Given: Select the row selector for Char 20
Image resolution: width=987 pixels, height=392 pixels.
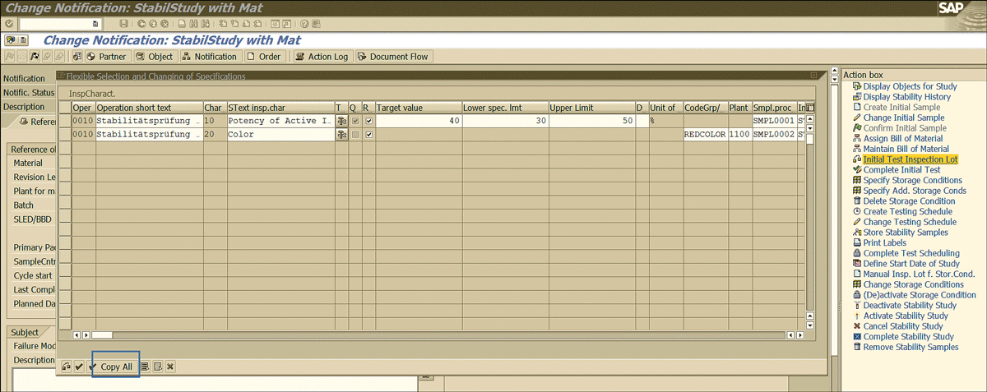Looking at the screenshot, I should click(x=66, y=134).
